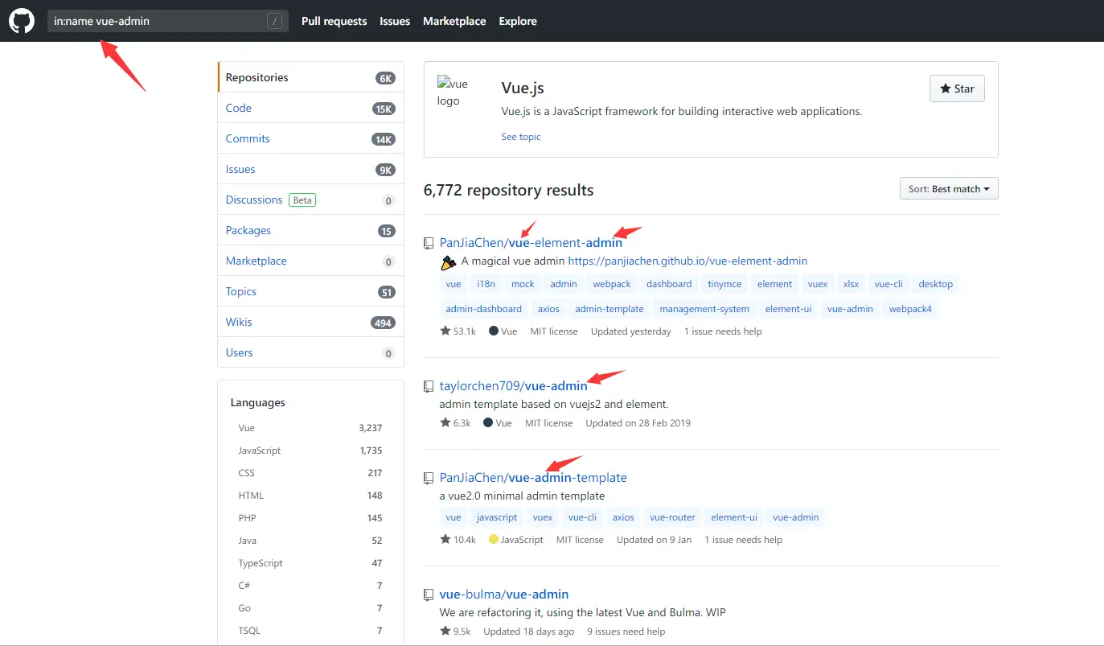Open the Sort: Best match dropdown

[x=949, y=189]
